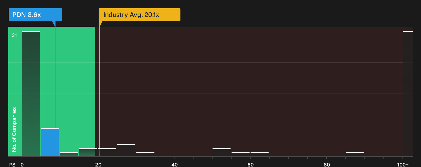Click the y-axis value 31
This screenshot has width=421, height=167.
pyautogui.click(x=14, y=35)
